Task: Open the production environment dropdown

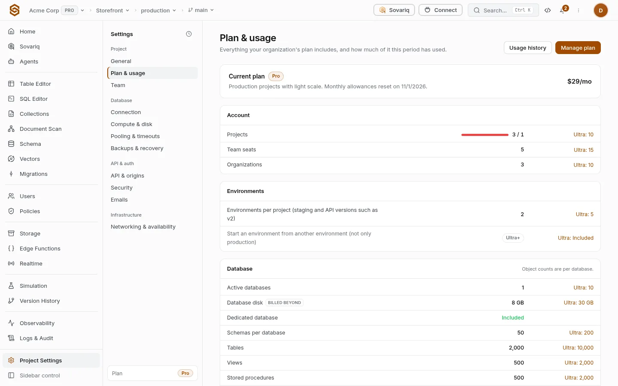Action: pyautogui.click(x=158, y=10)
